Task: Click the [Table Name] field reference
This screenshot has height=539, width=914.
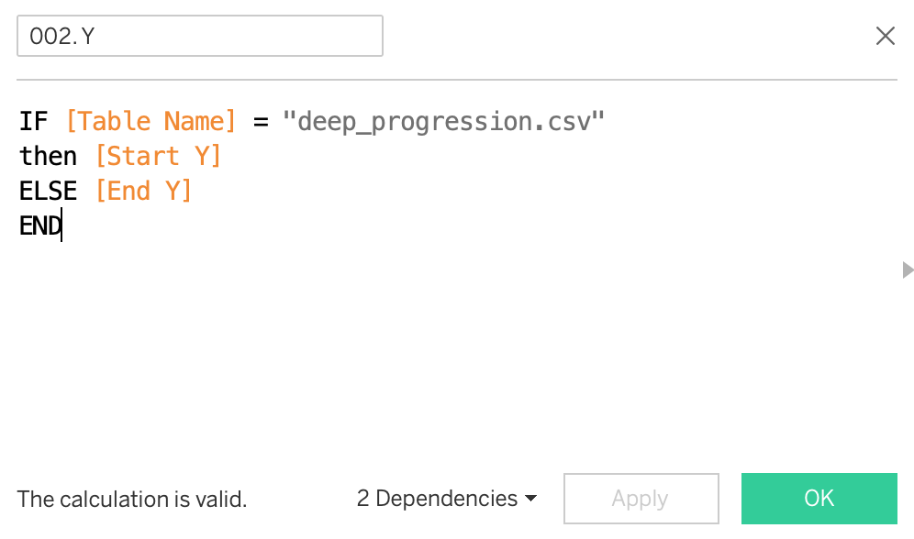Action: [x=151, y=121]
